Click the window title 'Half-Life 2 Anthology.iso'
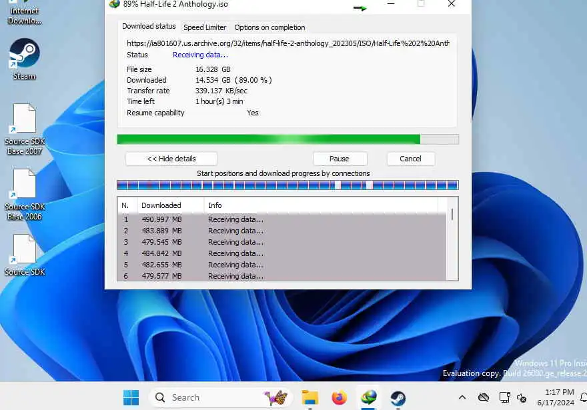 click(184, 4)
